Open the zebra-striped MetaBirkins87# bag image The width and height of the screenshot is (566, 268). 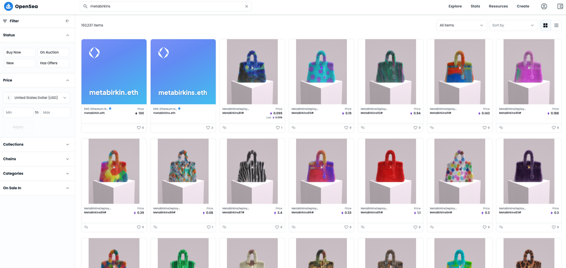point(252,171)
